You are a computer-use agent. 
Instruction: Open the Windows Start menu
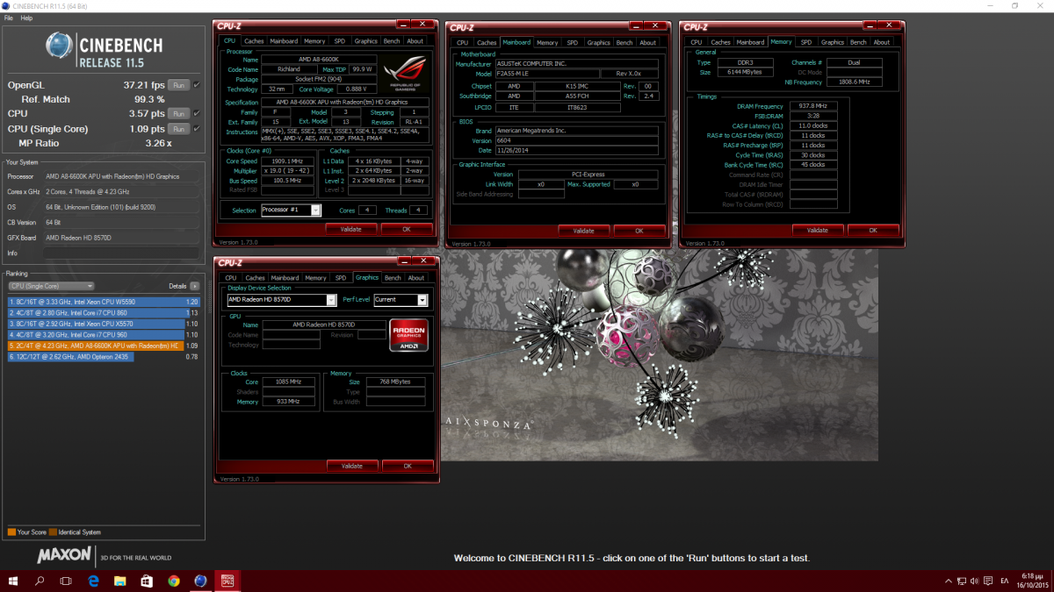(15, 581)
